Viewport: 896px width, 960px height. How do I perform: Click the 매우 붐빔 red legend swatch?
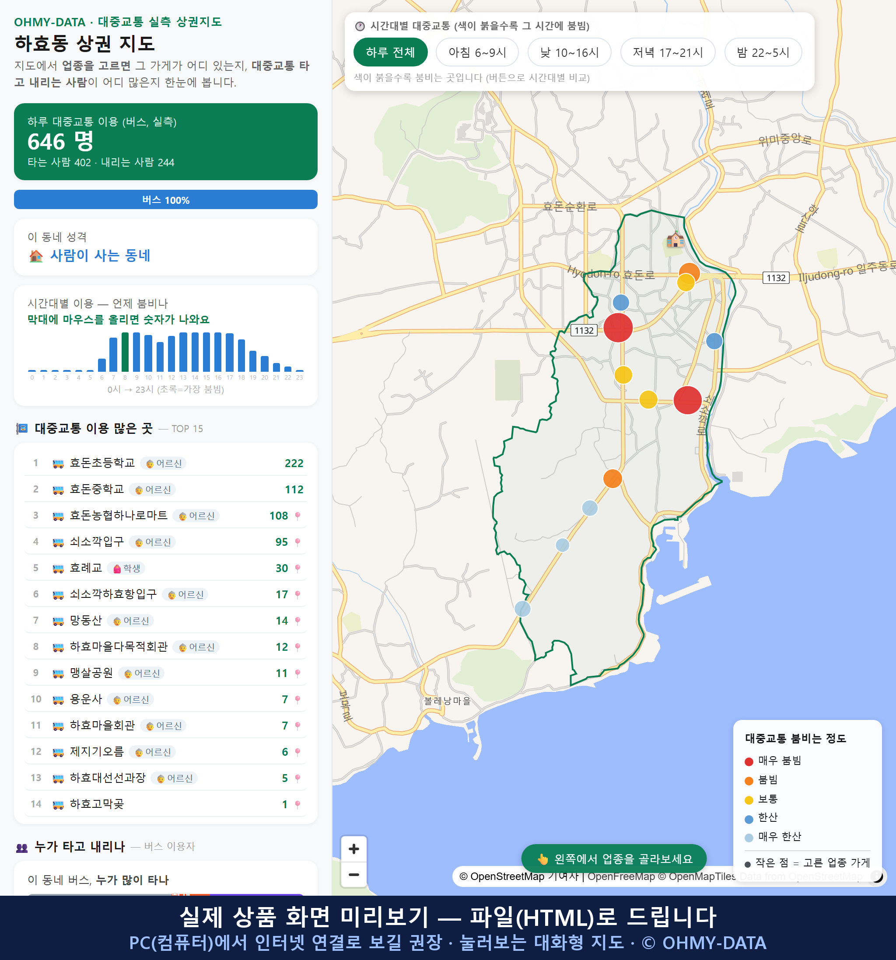coord(749,761)
